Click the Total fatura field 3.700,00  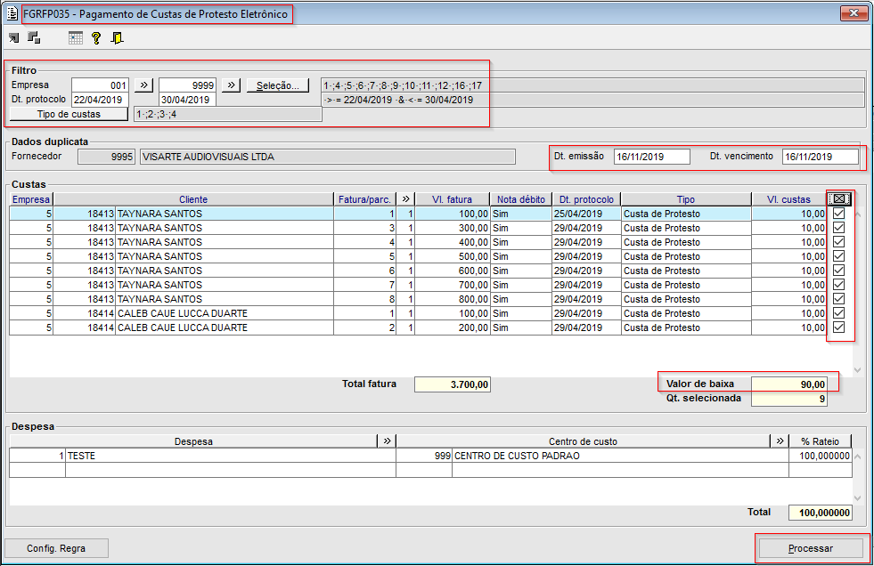pos(453,384)
